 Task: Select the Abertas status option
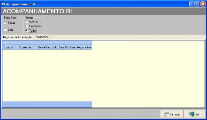[26, 22]
